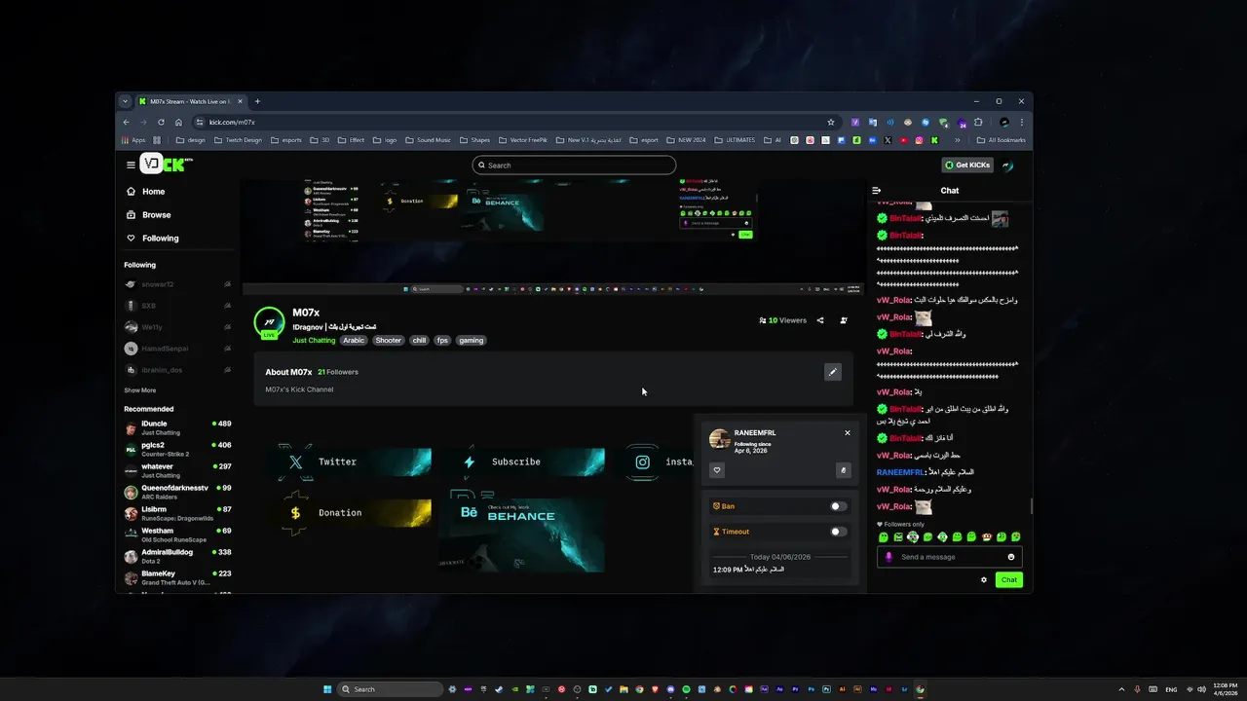
Task: Select the Shooter tag
Action: [389, 341]
